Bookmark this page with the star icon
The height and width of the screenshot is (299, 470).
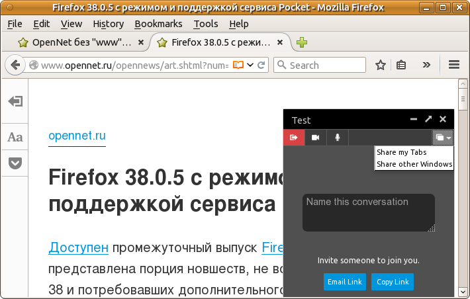click(x=381, y=65)
